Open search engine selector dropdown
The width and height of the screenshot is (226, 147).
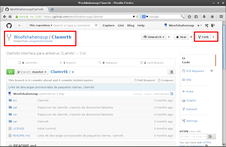pyautogui.click(x=145, y=17)
